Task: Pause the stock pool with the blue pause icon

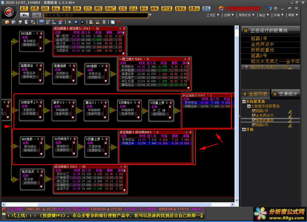Action: (76, 22)
